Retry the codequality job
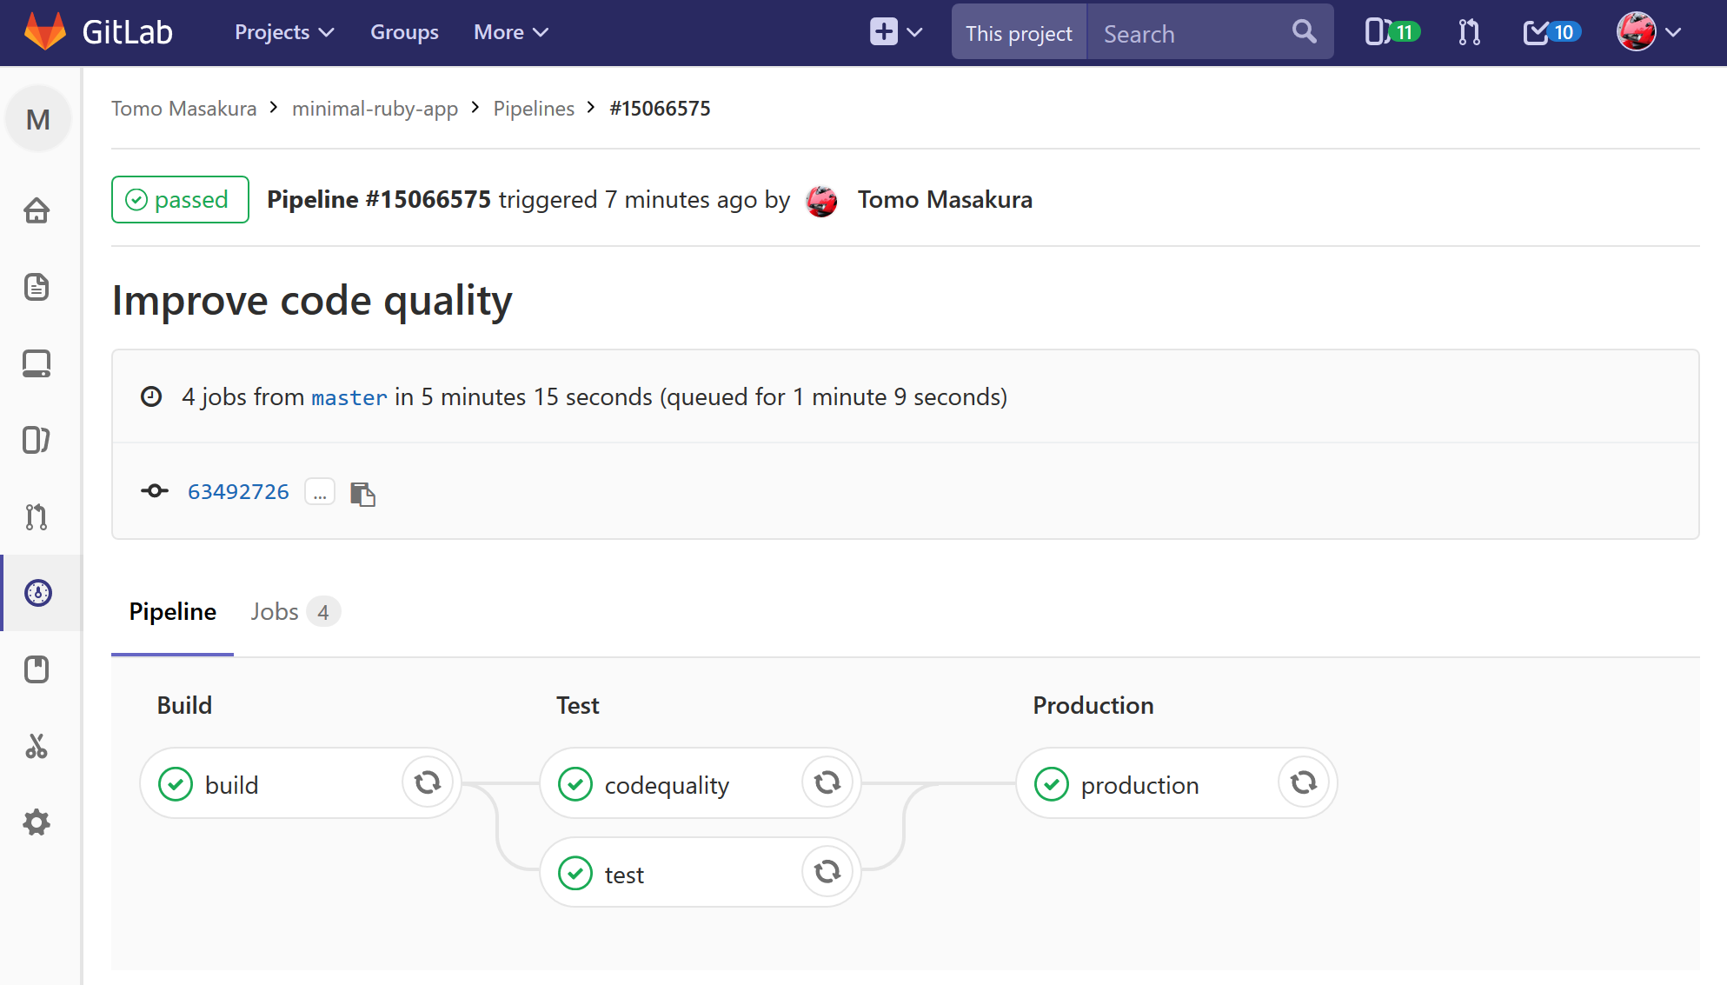This screenshot has height=985, width=1727. 827,783
